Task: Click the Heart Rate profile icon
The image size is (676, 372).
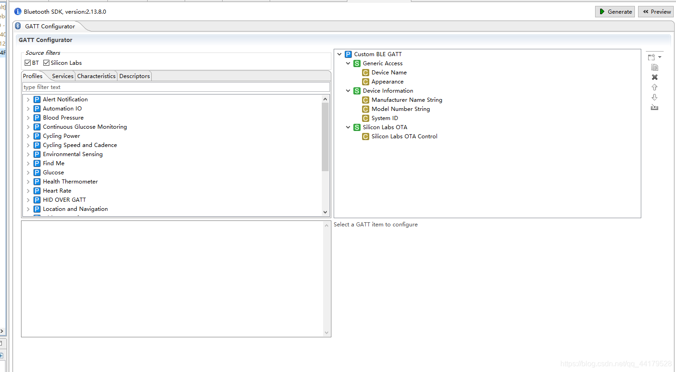Action: 37,191
